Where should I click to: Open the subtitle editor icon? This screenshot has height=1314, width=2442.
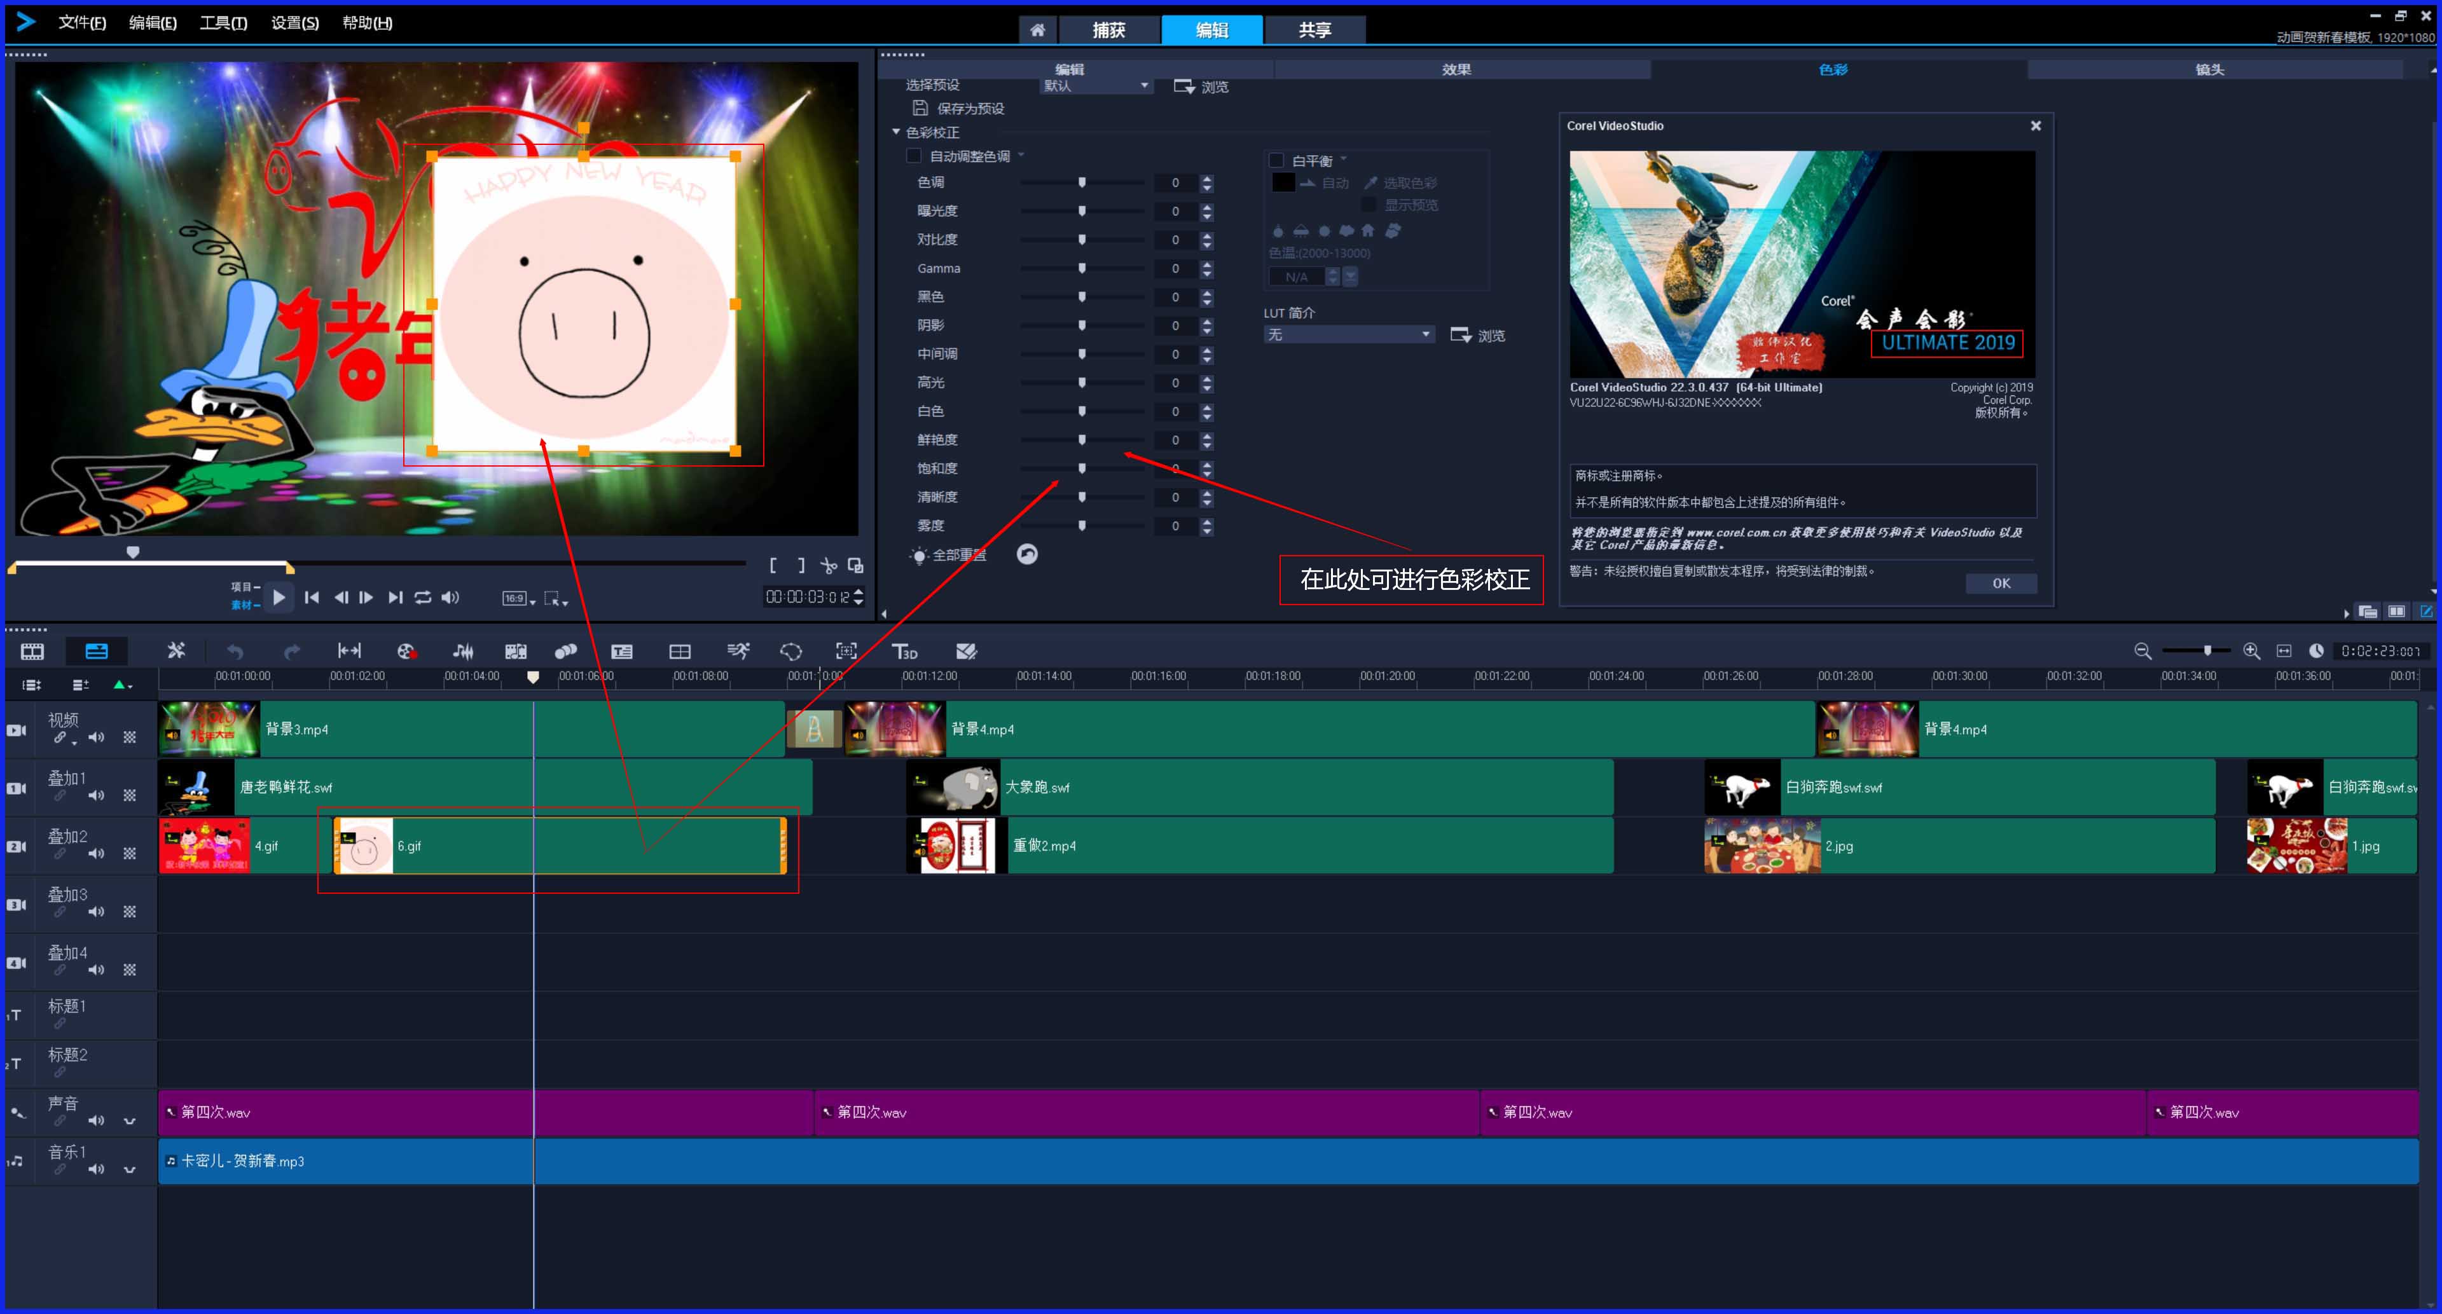pyautogui.click(x=622, y=652)
